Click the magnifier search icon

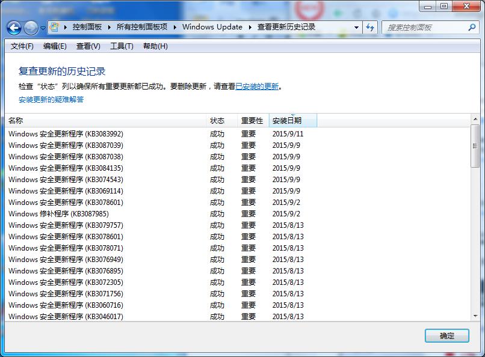coord(472,28)
